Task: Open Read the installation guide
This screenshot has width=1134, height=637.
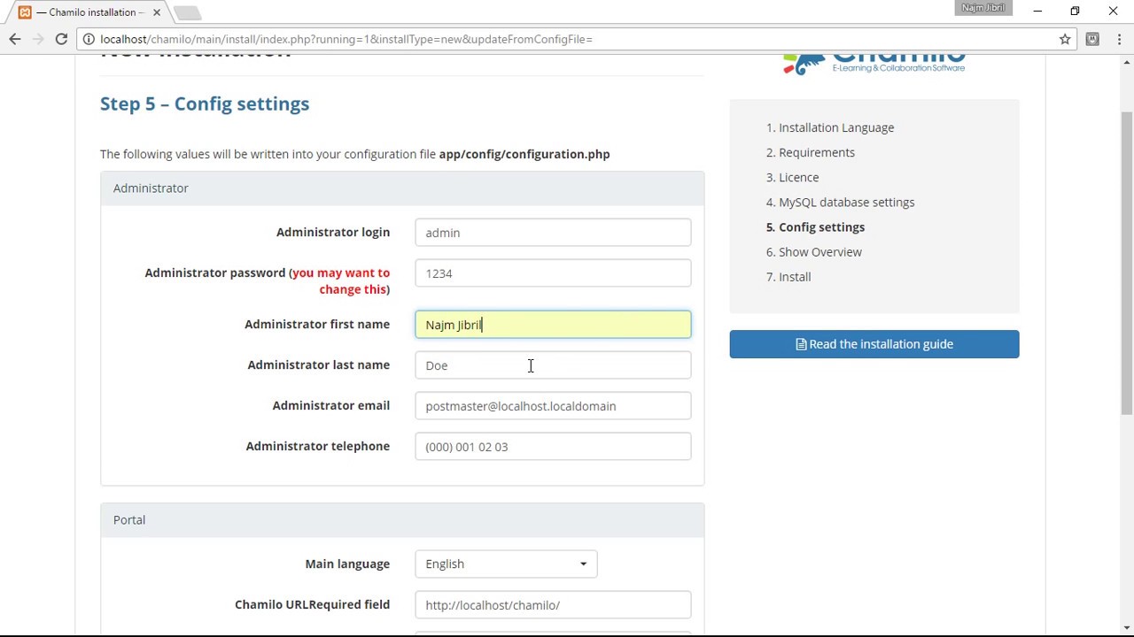Action: tap(874, 344)
